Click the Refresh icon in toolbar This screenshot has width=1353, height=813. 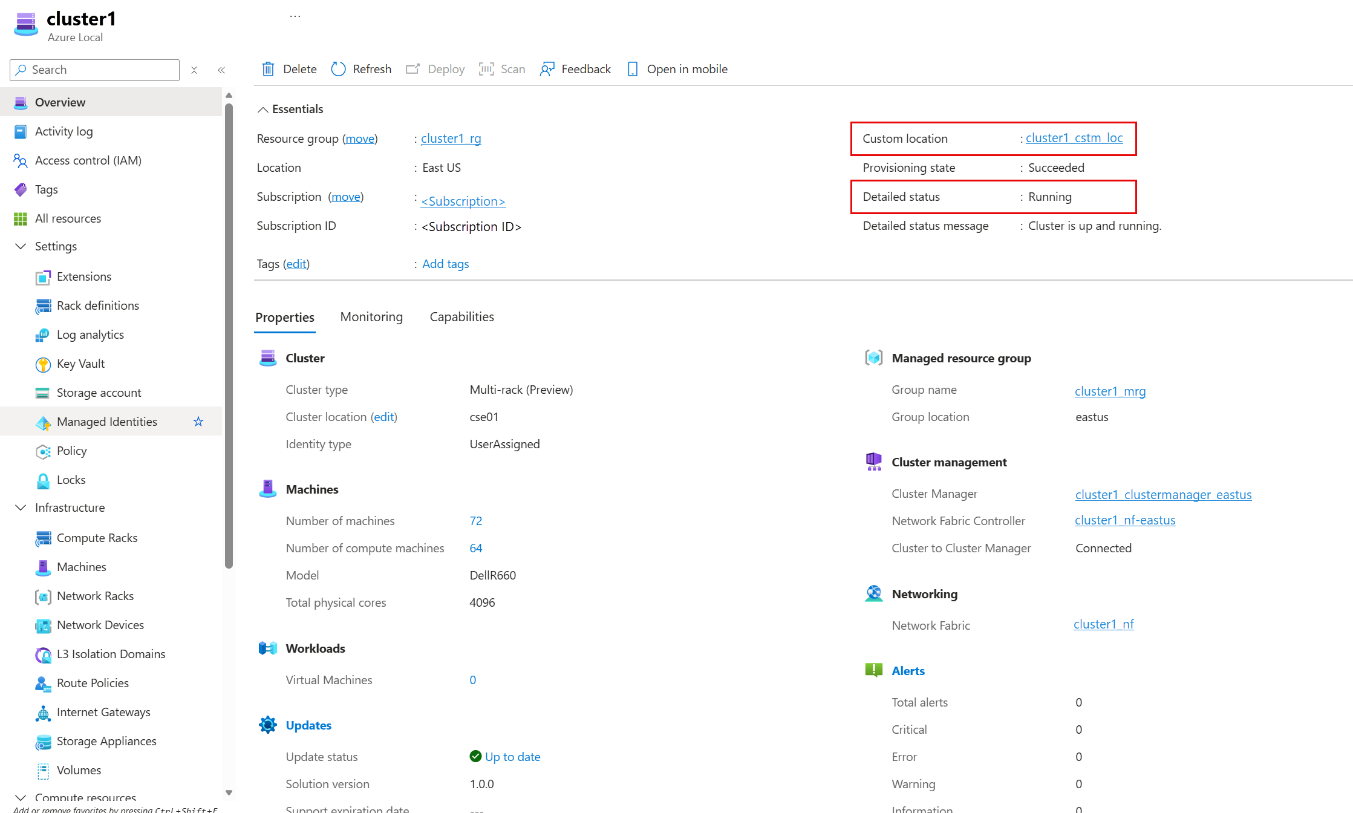tap(338, 69)
